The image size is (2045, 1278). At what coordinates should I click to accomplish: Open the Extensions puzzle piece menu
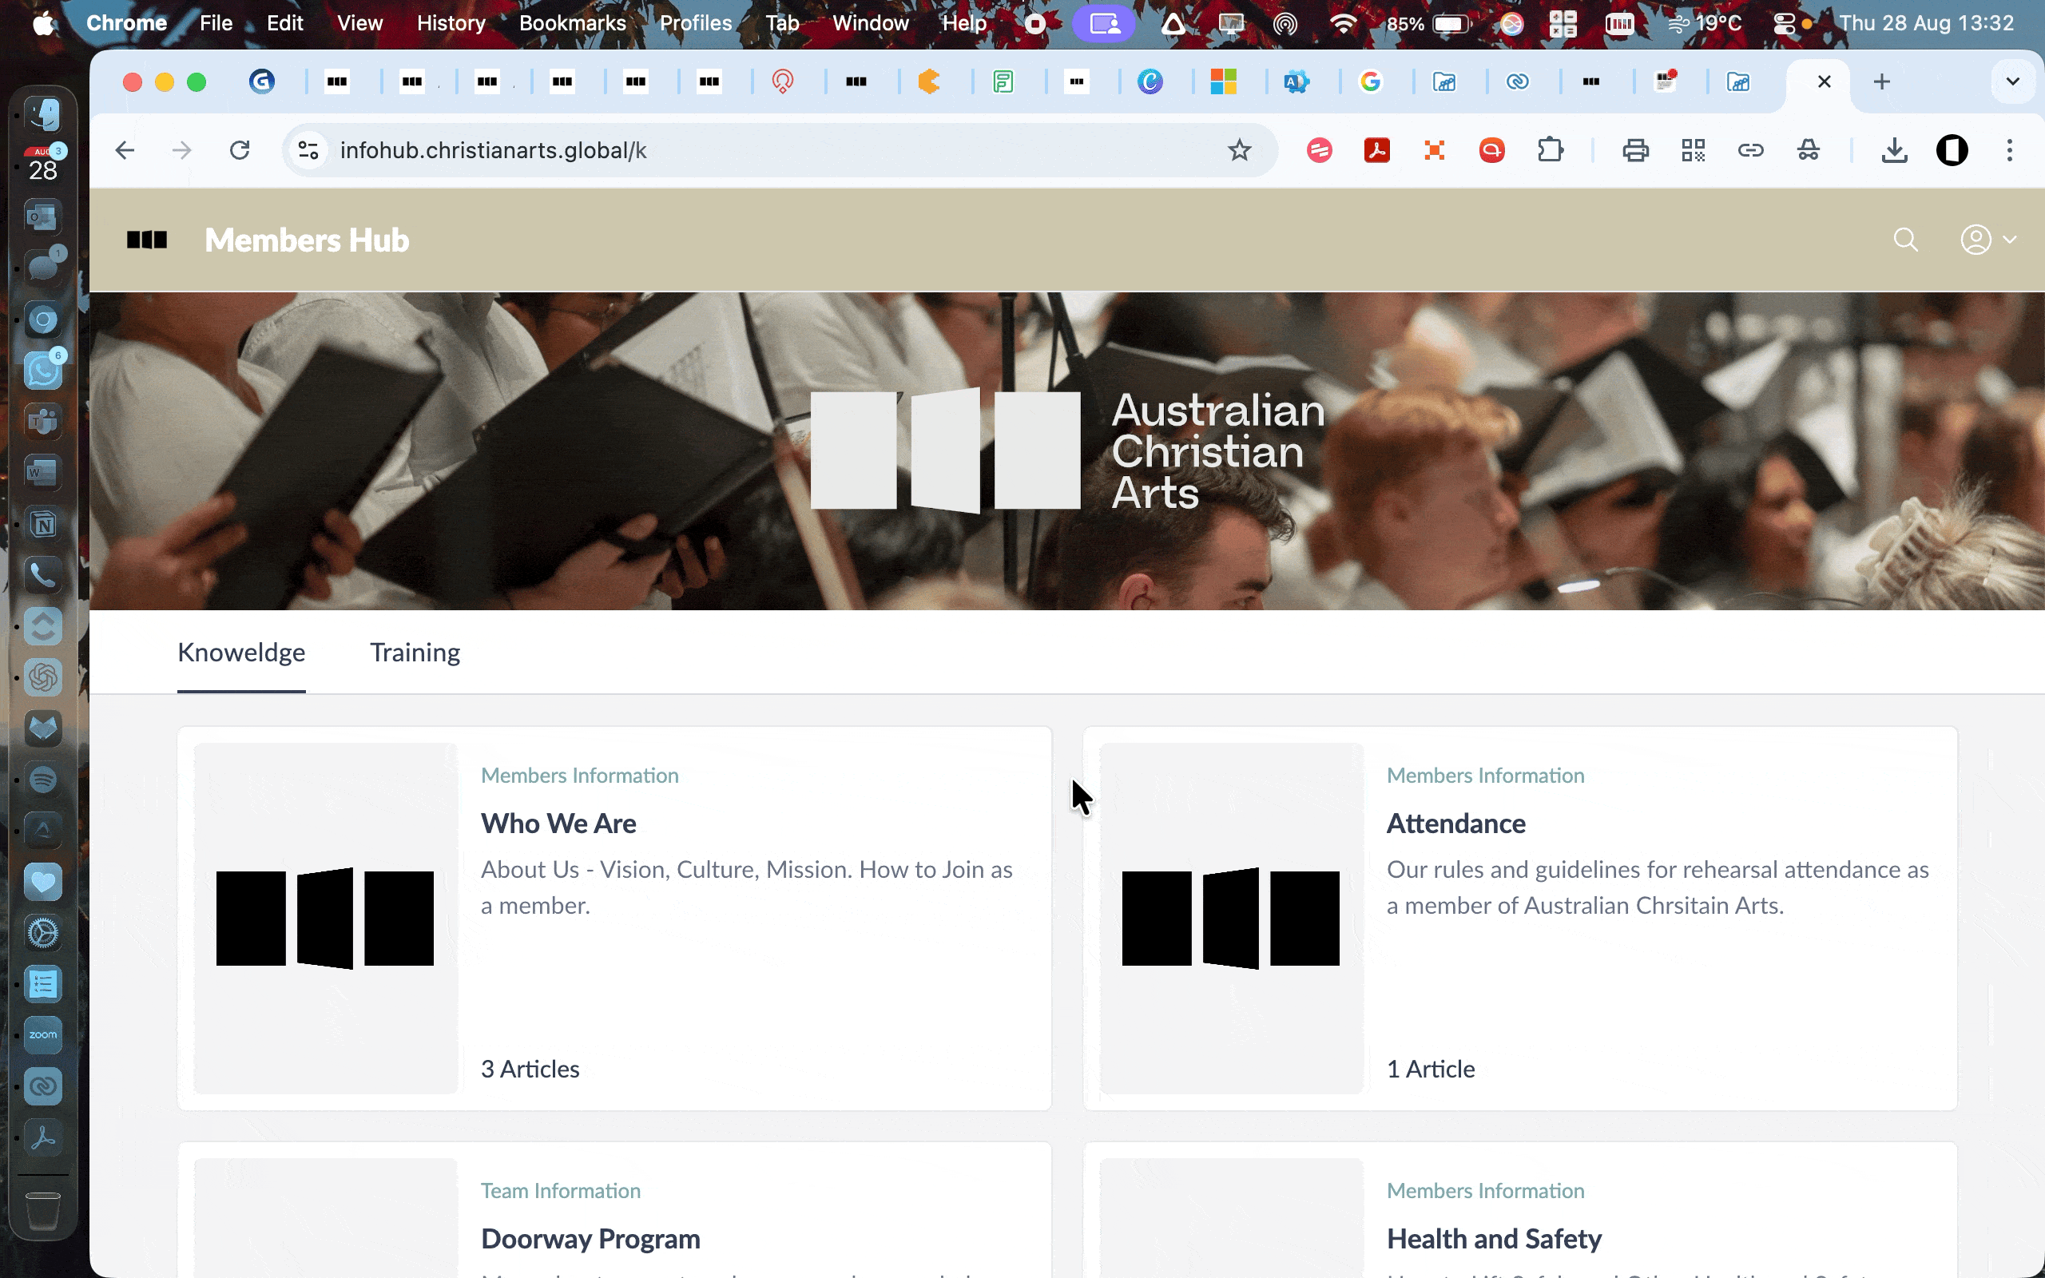(x=1550, y=150)
